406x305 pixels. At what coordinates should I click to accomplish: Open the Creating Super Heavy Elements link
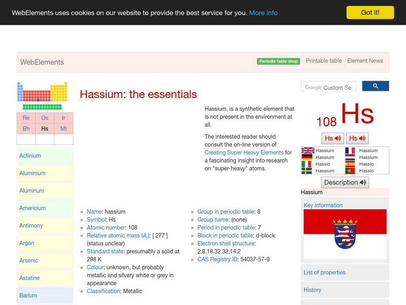point(245,152)
